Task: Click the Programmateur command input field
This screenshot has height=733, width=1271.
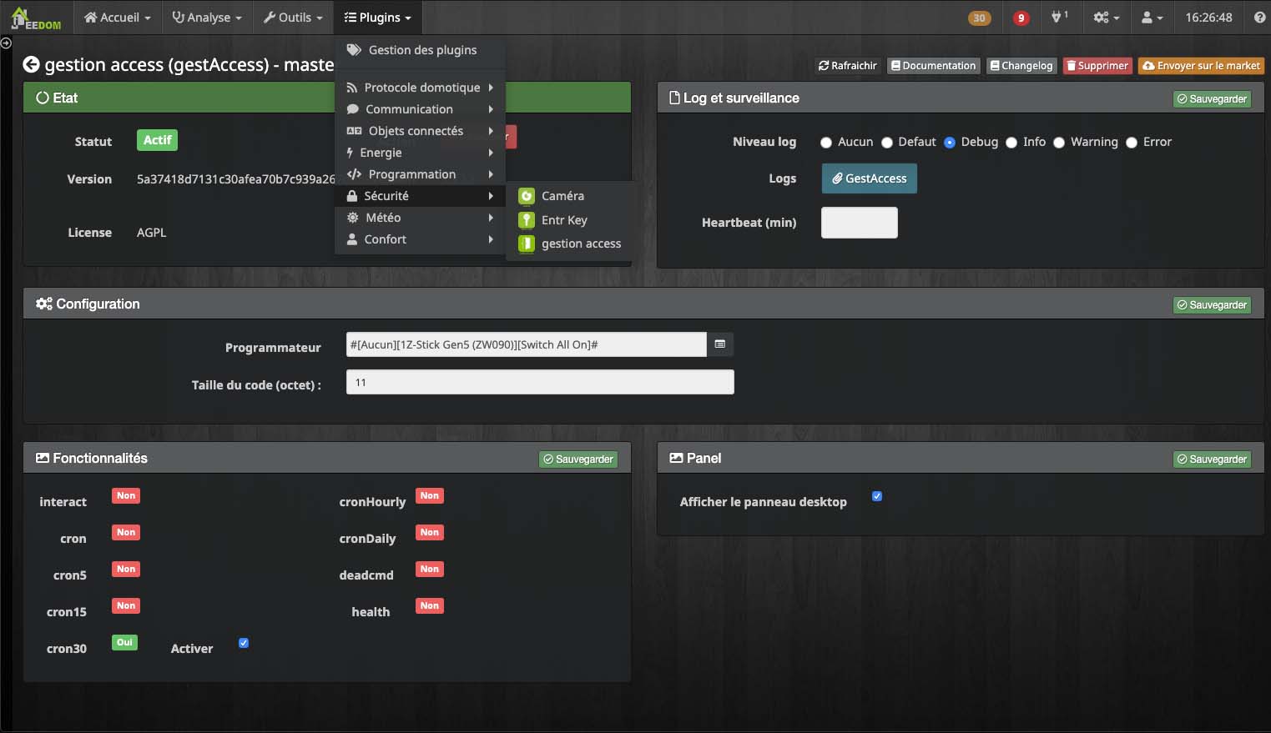Action: coord(527,344)
